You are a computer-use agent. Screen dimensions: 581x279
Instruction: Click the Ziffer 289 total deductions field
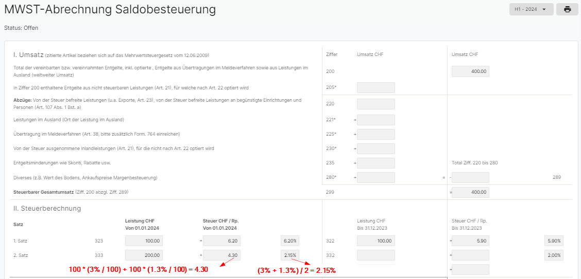(x=471, y=177)
